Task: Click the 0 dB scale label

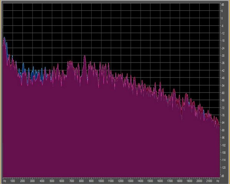Action: [222, 18]
